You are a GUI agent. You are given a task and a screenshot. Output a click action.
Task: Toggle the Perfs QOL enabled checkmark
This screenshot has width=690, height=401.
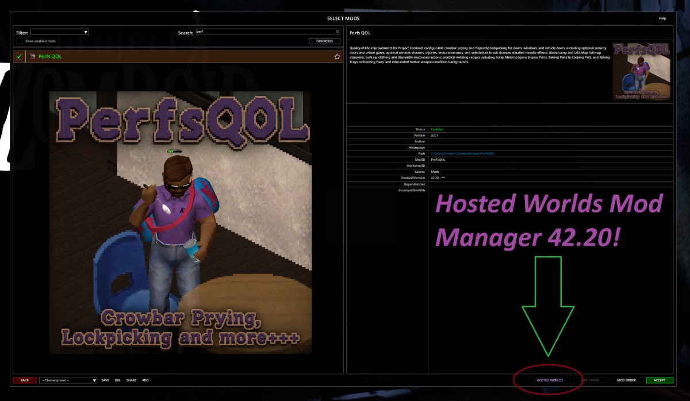coord(20,56)
